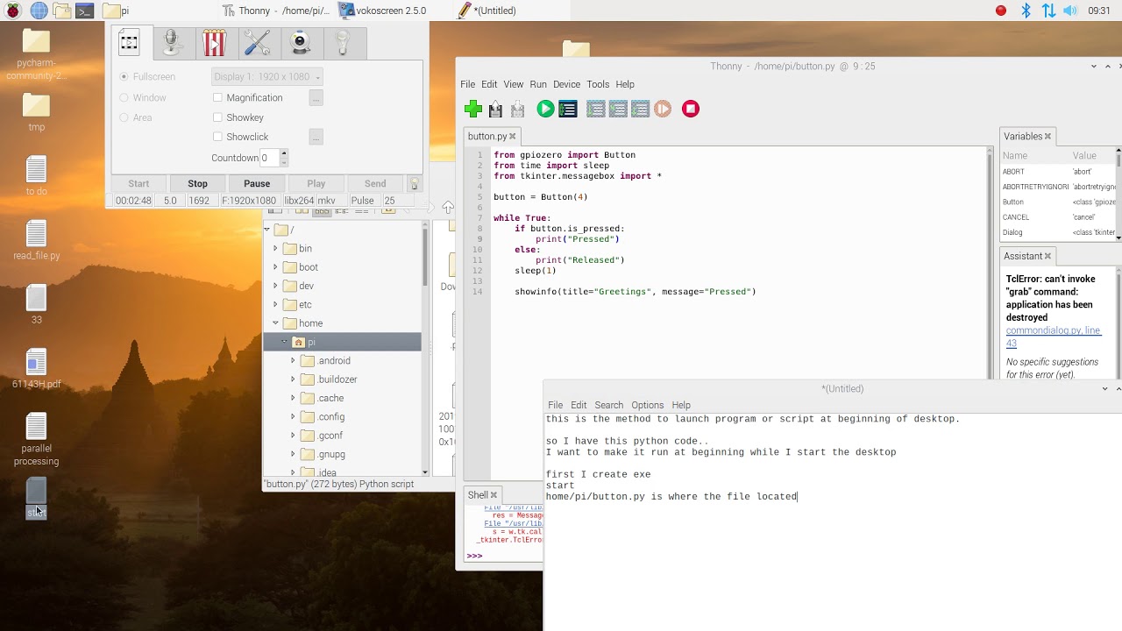Click the Debug current script icon
1122x631 pixels.
click(568, 109)
